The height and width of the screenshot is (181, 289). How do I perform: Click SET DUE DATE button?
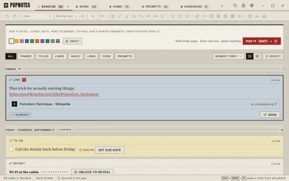tap(110, 150)
